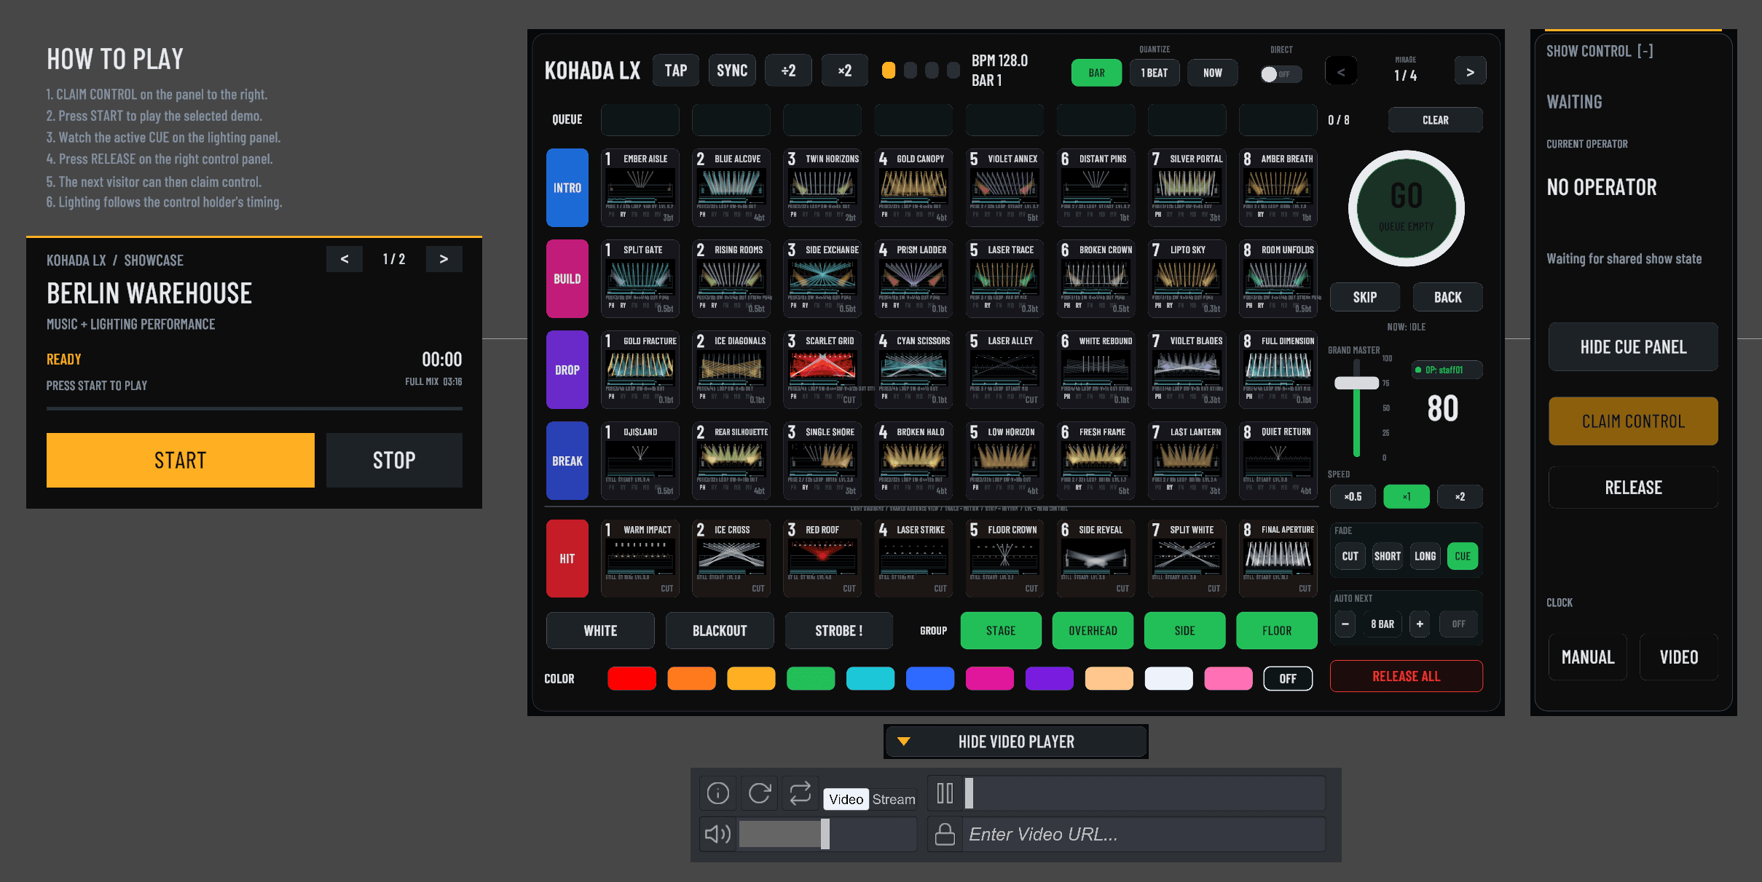Screen dimensions: 1762x882
Task: Click the lock icon beside URL field
Action: click(x=945, y=834)
